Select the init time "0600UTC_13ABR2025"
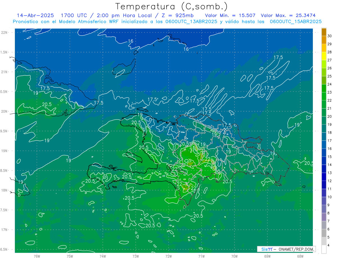337x260 pixels. (191, 22)
